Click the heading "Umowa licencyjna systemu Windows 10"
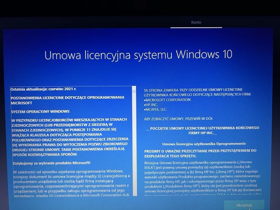 [x=138, y=55]
